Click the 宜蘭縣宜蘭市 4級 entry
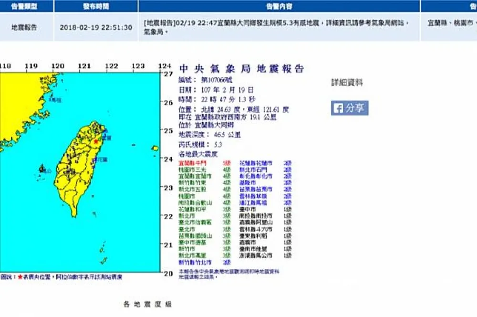Screen dimensions: 477x317 [x=205, y=176]
